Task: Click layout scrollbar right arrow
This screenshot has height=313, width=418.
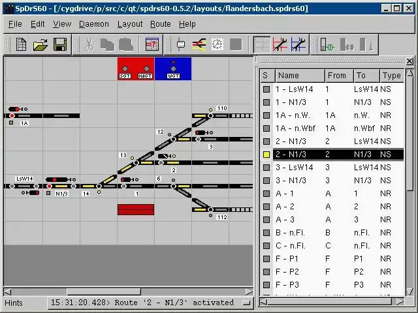Action: click(249, 292)
